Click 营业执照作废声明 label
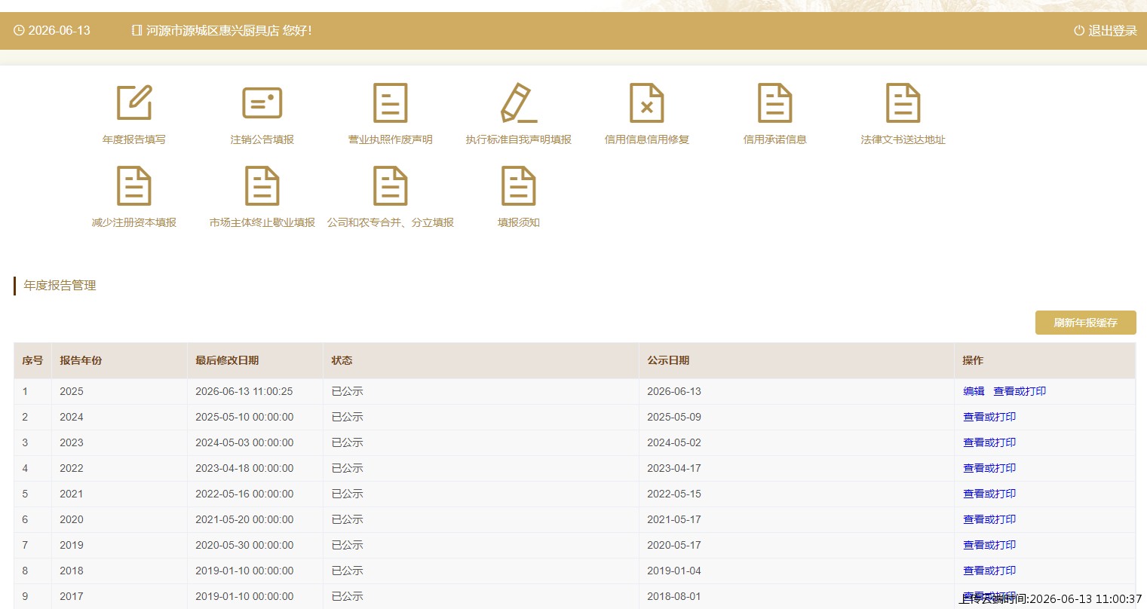1147x609 pixels. pyautogui.click(x=391, y=139)
